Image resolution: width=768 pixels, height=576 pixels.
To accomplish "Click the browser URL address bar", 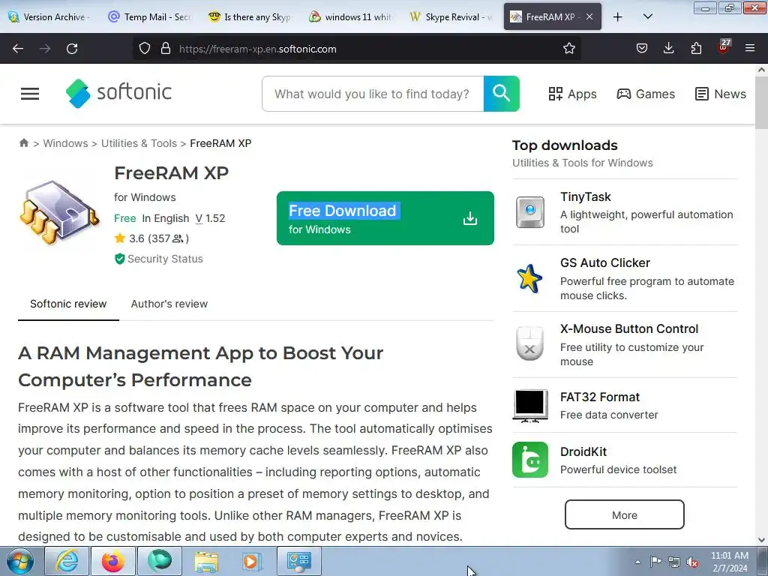I will pos(356,49).
